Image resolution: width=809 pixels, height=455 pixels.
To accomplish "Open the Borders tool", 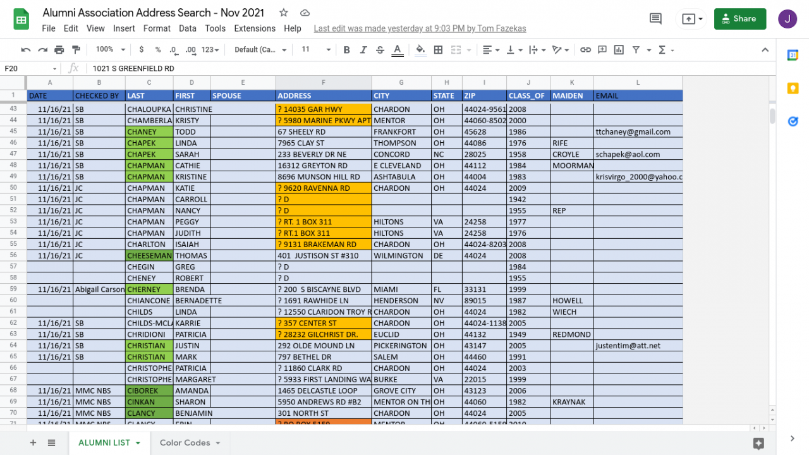I will coord(438,50).
